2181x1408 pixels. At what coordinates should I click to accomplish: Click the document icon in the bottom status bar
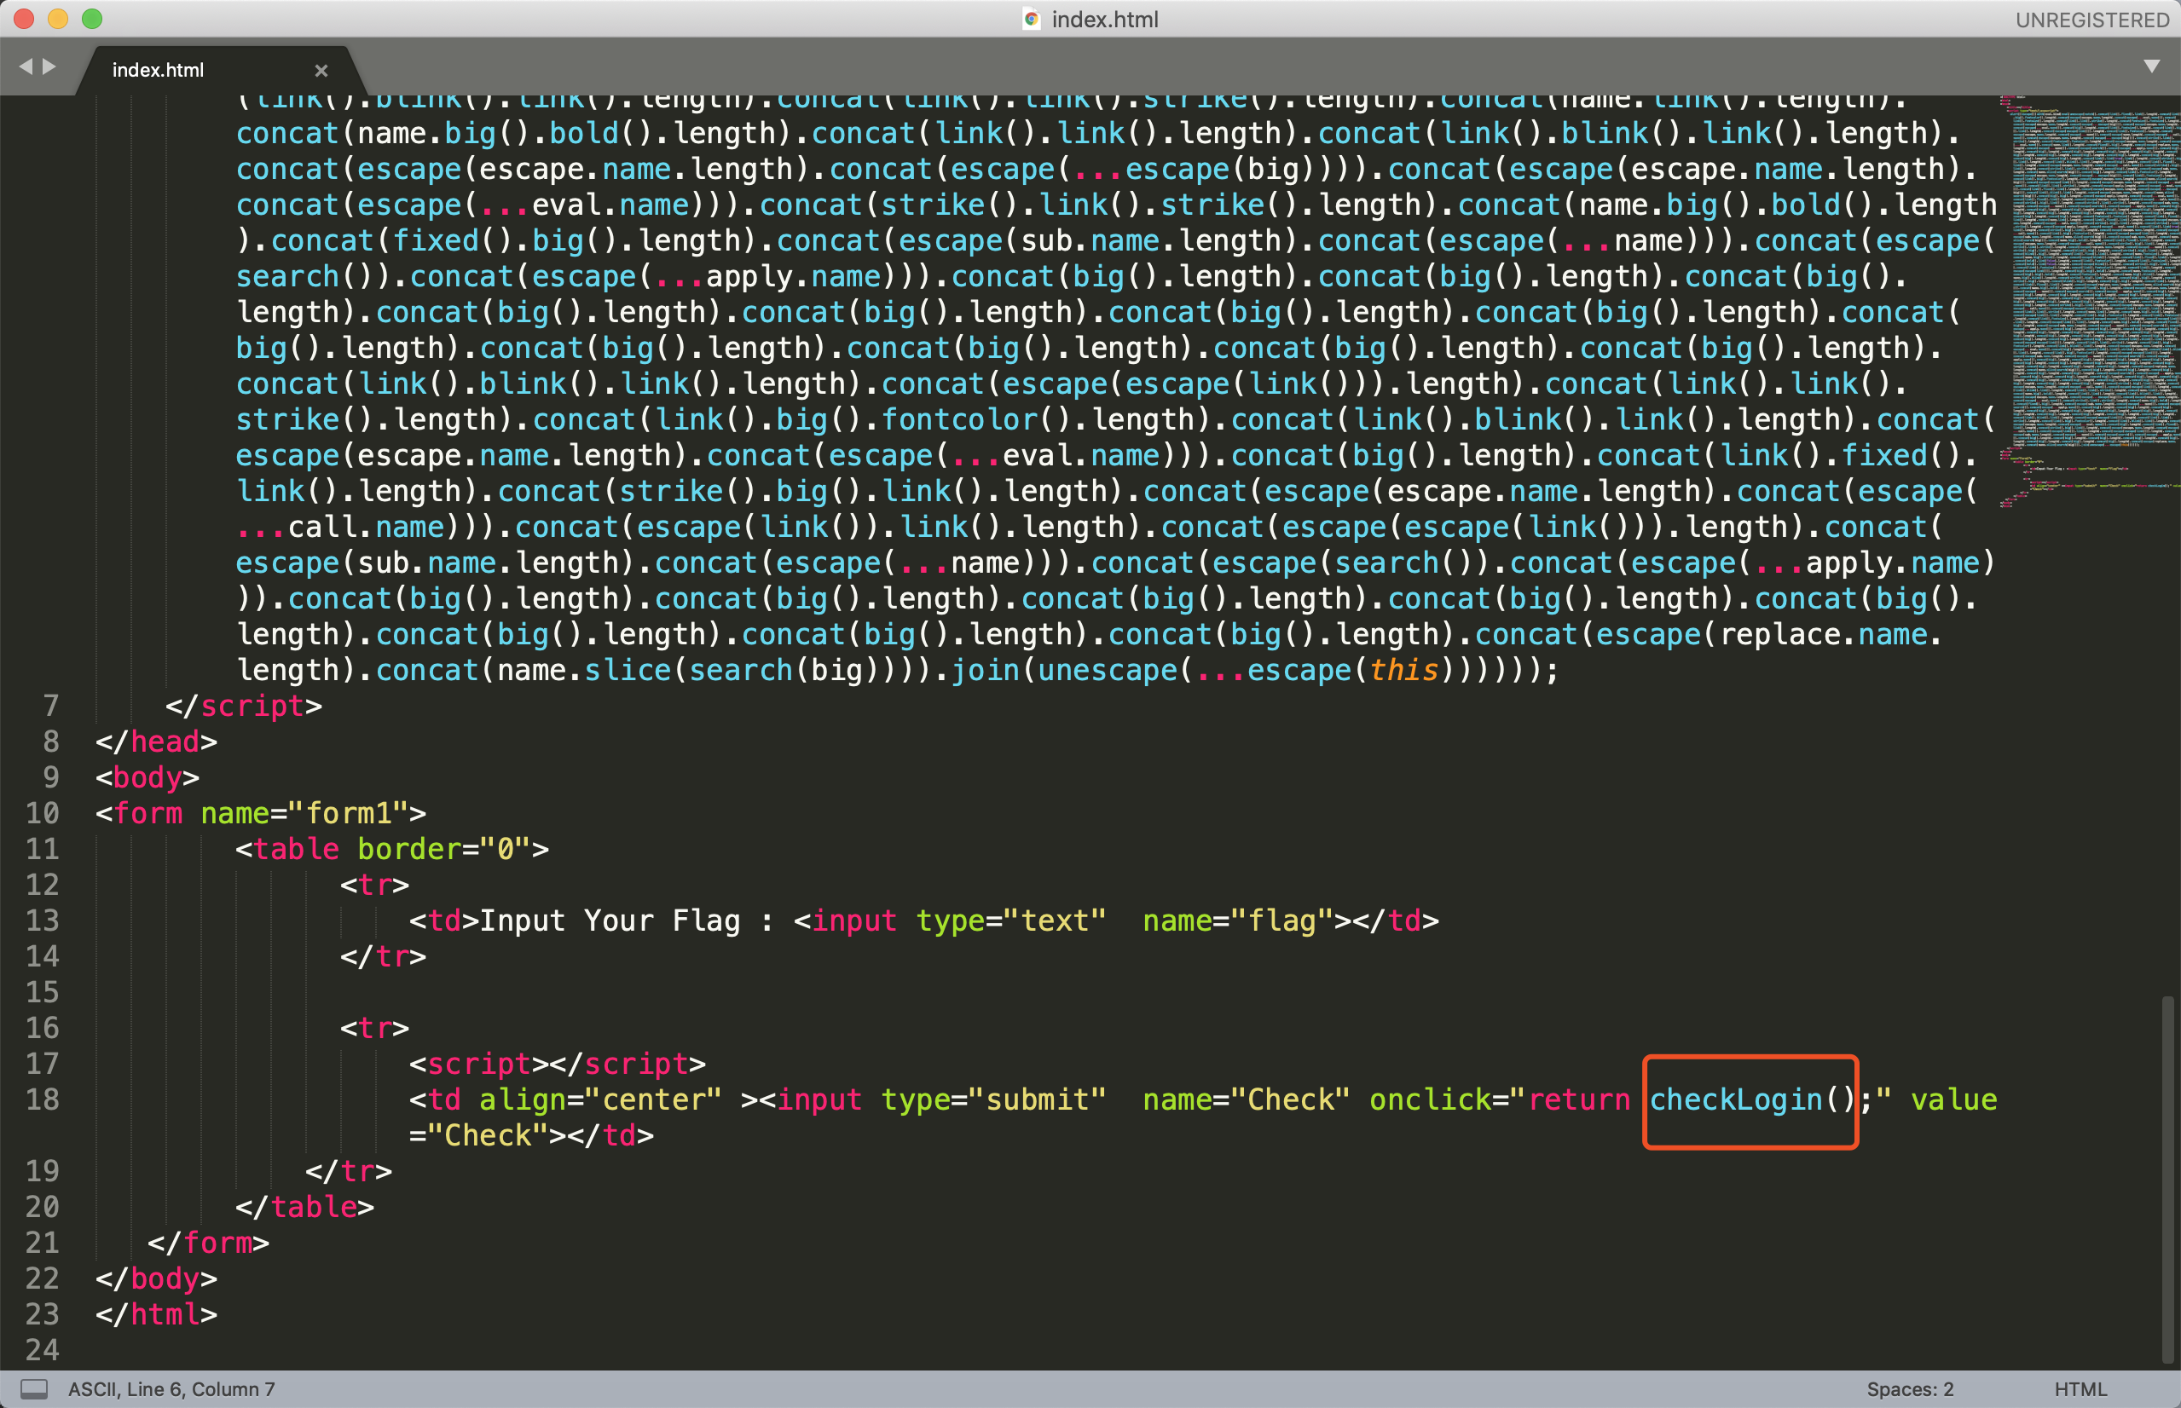tap(34, 1386)
